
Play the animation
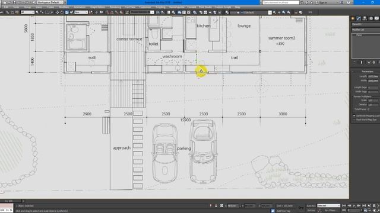click(354, 206)
